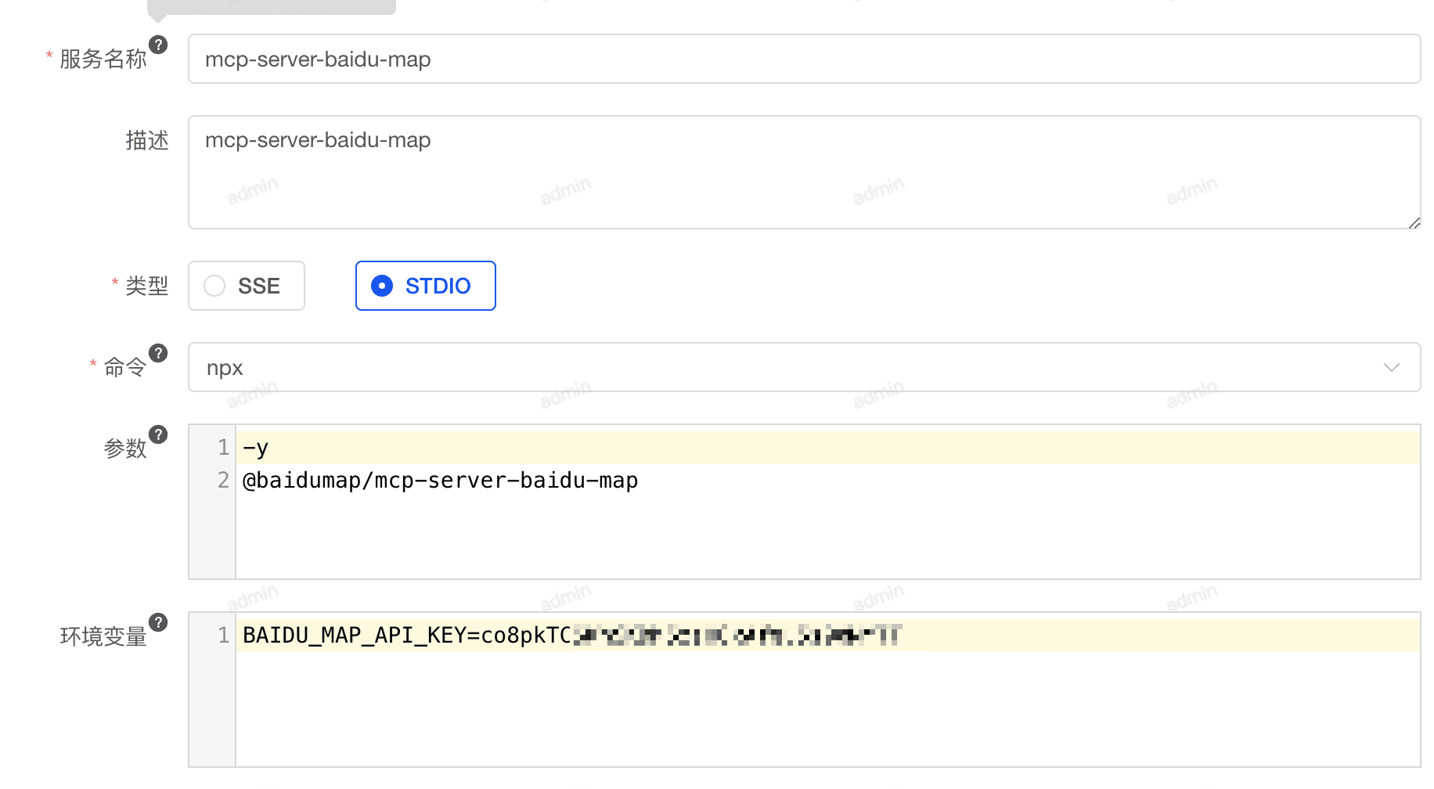Image resolution: width=1434 pixels, height=789 pixels.
Task: Show help icon for 环境变量
Action: click(158, 622)
